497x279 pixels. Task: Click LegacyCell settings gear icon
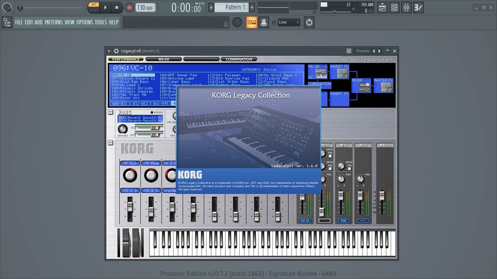[x=116, y=51]
